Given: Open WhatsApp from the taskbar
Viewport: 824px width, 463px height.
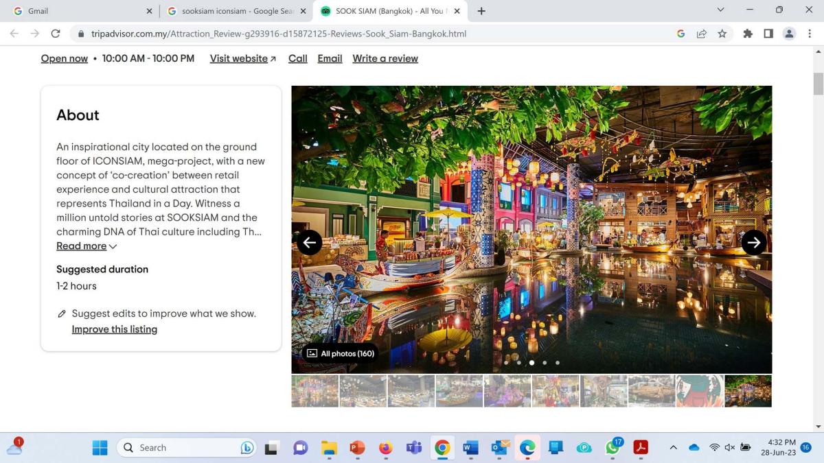Looking at the screenshot, I should point(613,448).
